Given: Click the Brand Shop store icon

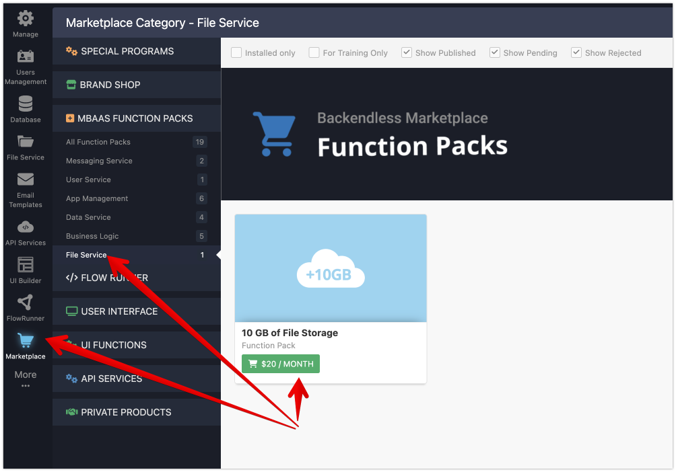Looking at the screenshot, I should pyautogui.click(x=71, y=85).
